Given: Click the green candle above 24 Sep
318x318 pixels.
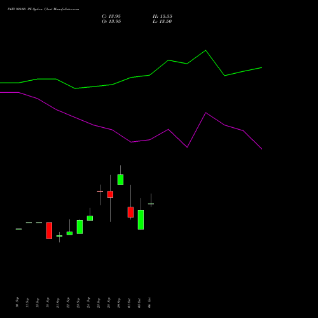Looking at the screenshot, I should click(x=90, y=218).
